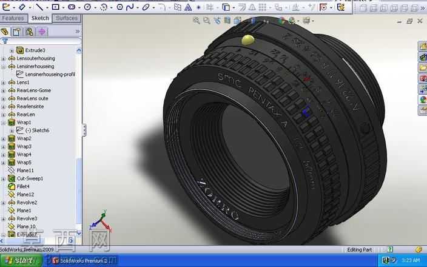427x267 pixels.
Task: Select the Sketch Text tool
Action: 188,7
